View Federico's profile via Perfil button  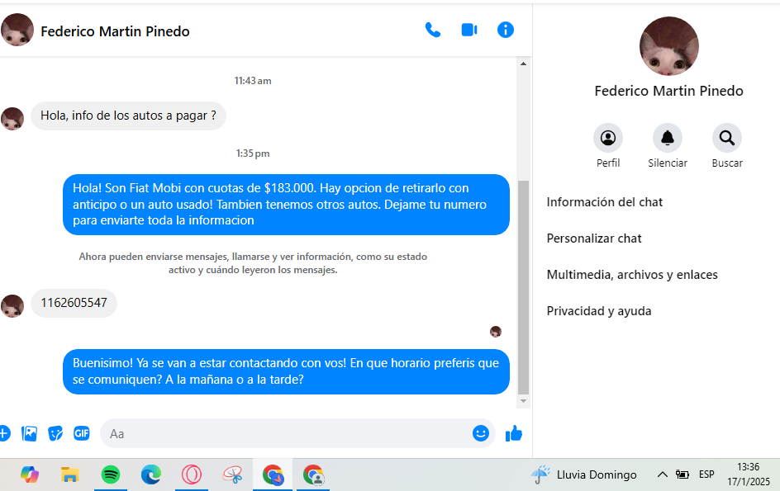pyautogui.click(x=608, y=139)
